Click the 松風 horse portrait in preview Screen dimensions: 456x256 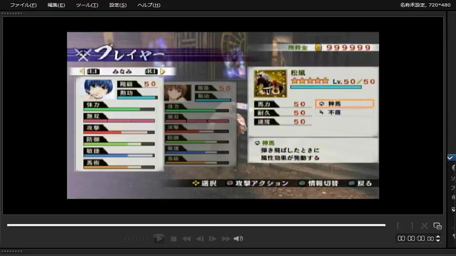(270, 83)
